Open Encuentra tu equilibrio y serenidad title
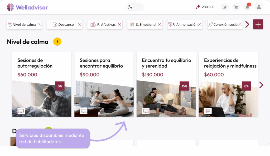 click(x=166, y=63)
